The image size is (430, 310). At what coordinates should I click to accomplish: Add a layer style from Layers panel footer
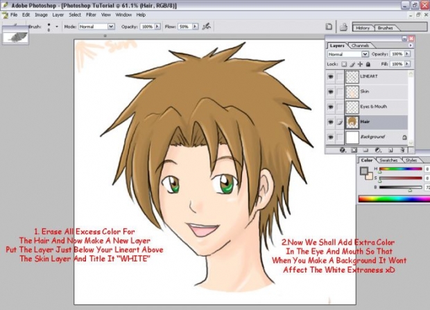coord(343,150)
